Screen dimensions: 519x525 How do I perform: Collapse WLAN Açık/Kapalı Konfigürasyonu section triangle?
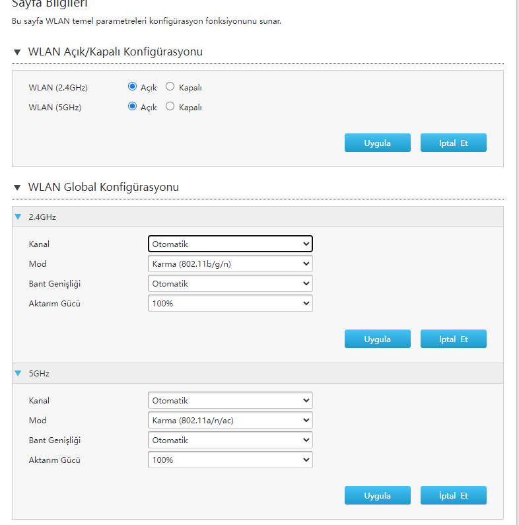pos(17,52)
